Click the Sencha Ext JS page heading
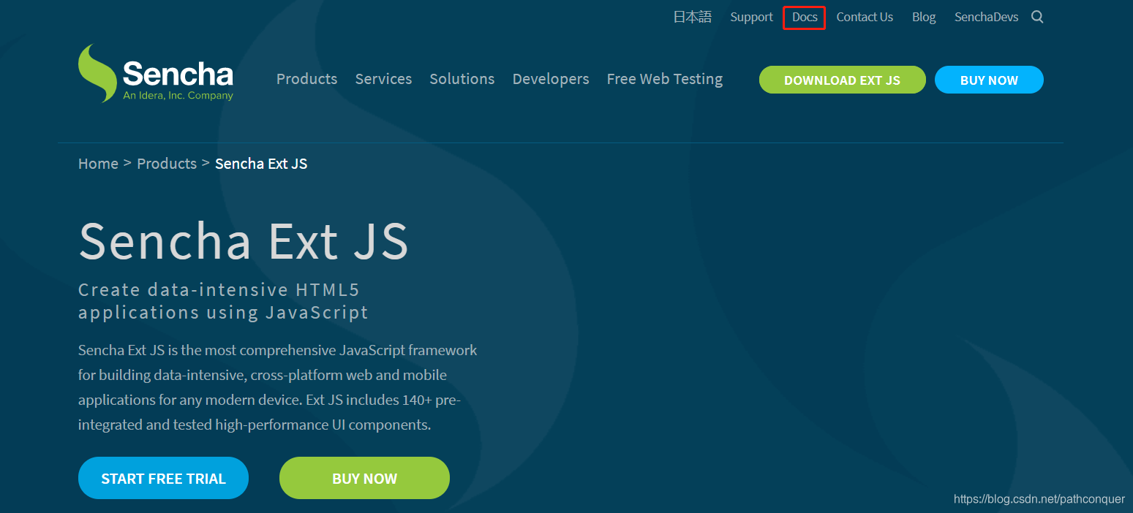The image size is (1133, 513). click(x=243, y=240)
